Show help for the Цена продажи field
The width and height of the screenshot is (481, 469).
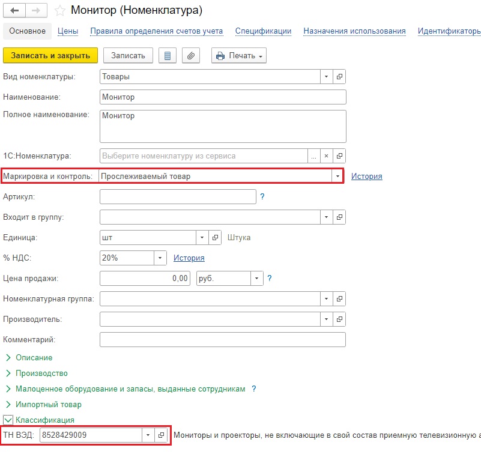pos(270,278)
